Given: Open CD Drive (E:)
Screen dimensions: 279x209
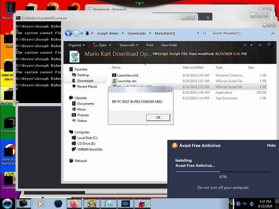Looking at the screenshot, I should coord(86,144).
